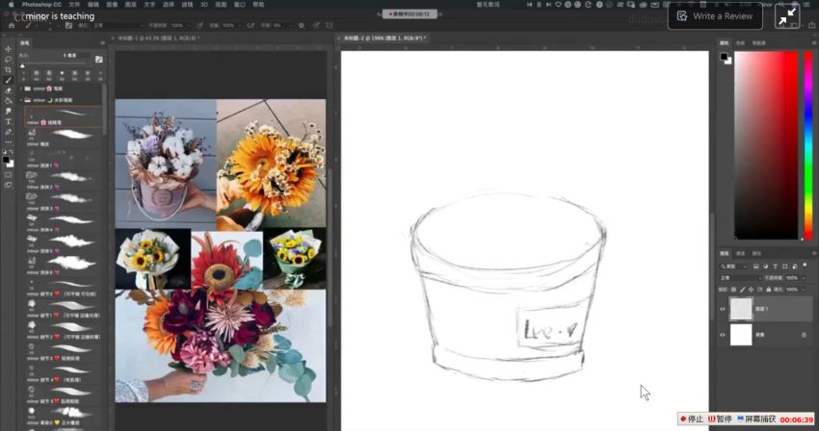Click the next track icon in menu bar
This screenshot has width=819, height=431.
coord(548,4)
